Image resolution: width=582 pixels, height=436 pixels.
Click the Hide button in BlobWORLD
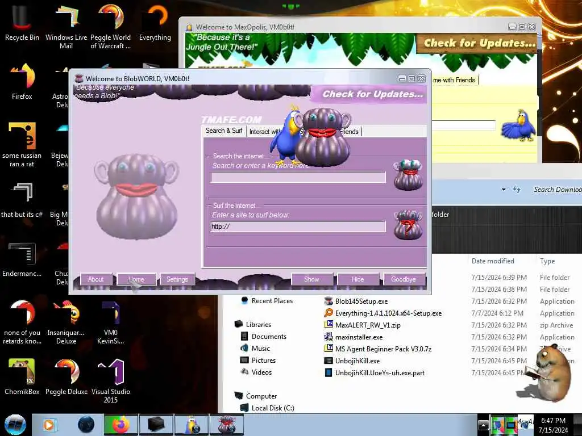(358, 279)
